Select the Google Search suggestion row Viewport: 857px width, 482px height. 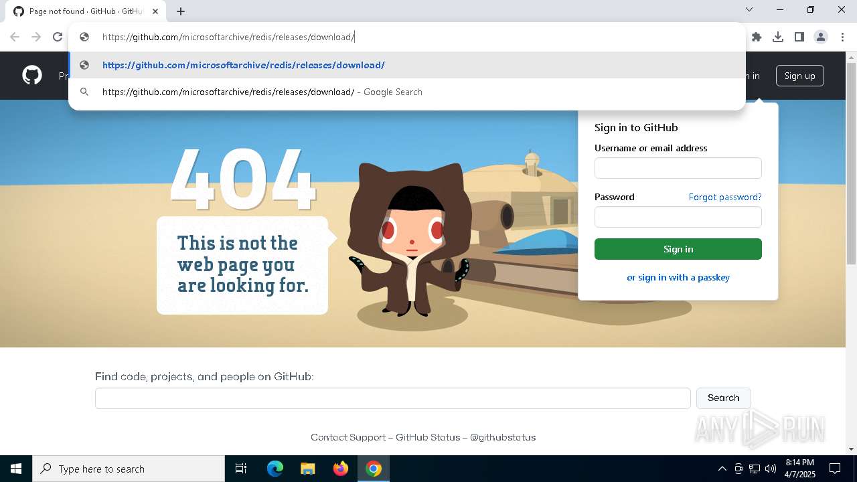click(407, 92)
